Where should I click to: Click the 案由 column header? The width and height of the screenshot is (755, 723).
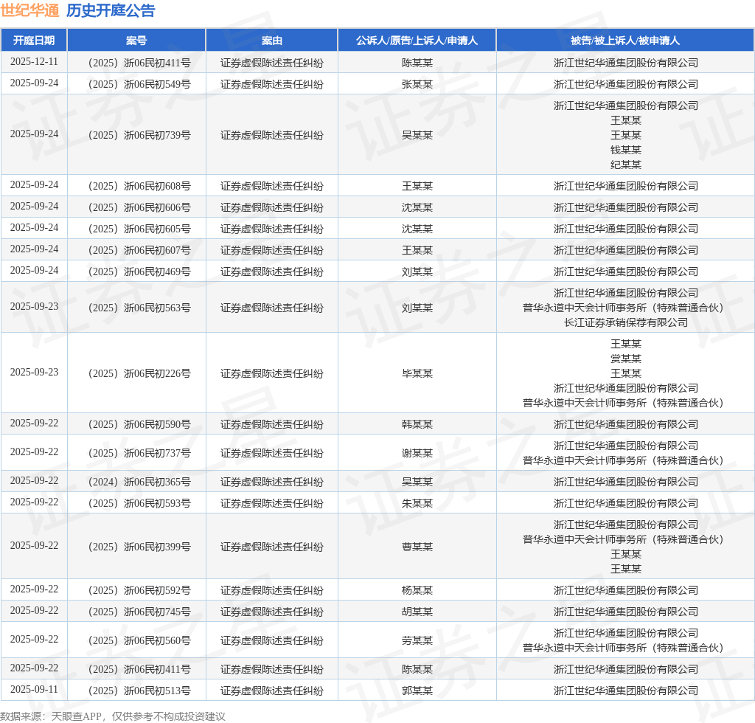pos(271,41)
